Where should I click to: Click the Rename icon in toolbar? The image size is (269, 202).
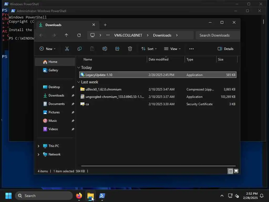[105, 49]
